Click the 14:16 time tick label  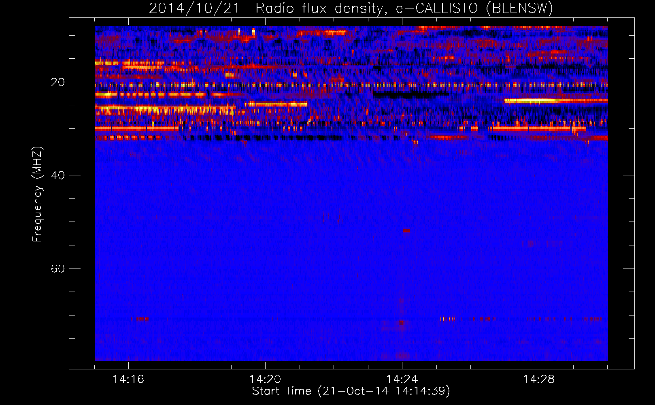(128, 379)
